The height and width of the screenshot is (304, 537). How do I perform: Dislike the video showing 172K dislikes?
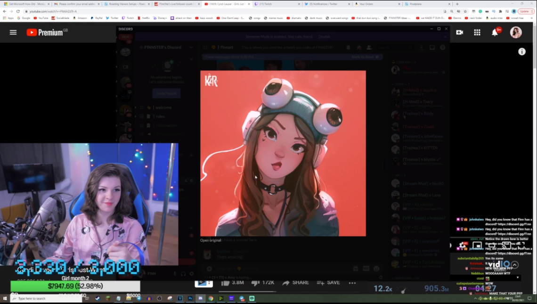[263, 282]
